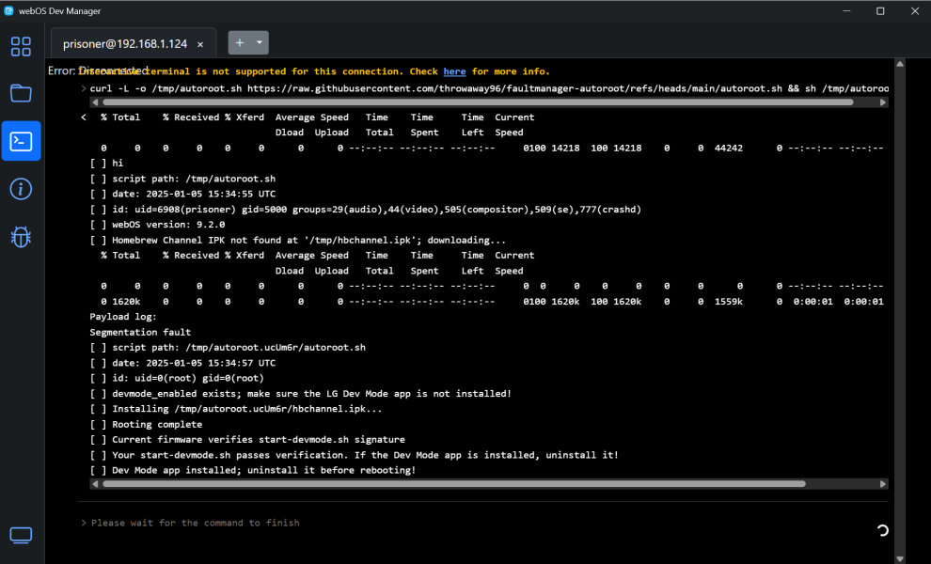
Task: Click the loading spinner beside command input
Action: tap(882, 530)
